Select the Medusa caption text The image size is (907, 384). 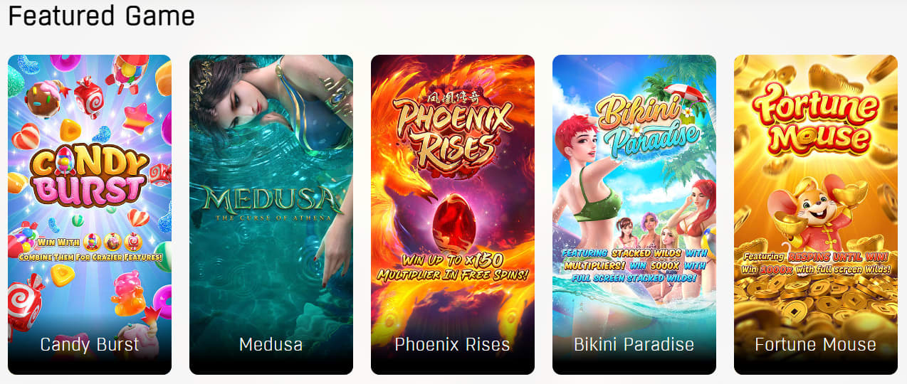(271, 345)
